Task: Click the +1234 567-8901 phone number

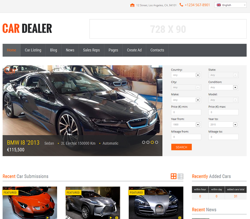Action: [197, 5]
